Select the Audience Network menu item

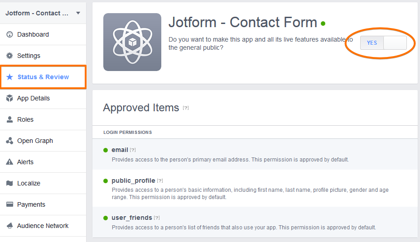click(43, 226)
